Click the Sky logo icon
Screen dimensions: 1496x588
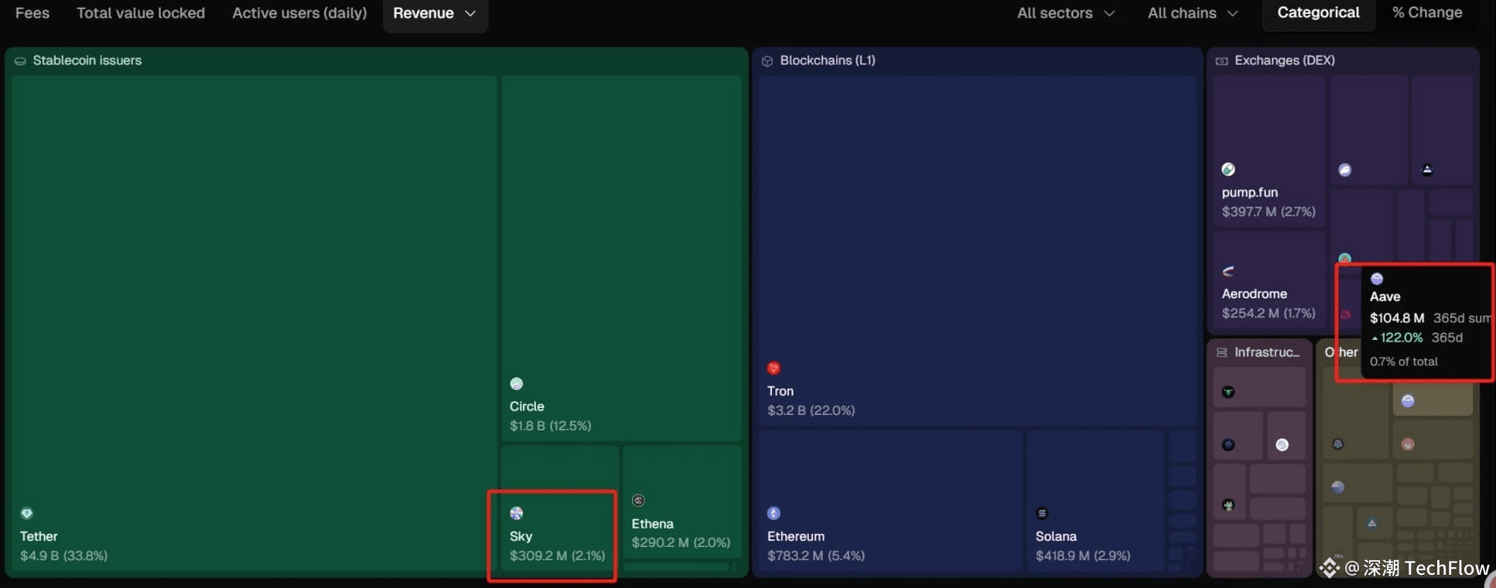point(517,513)
